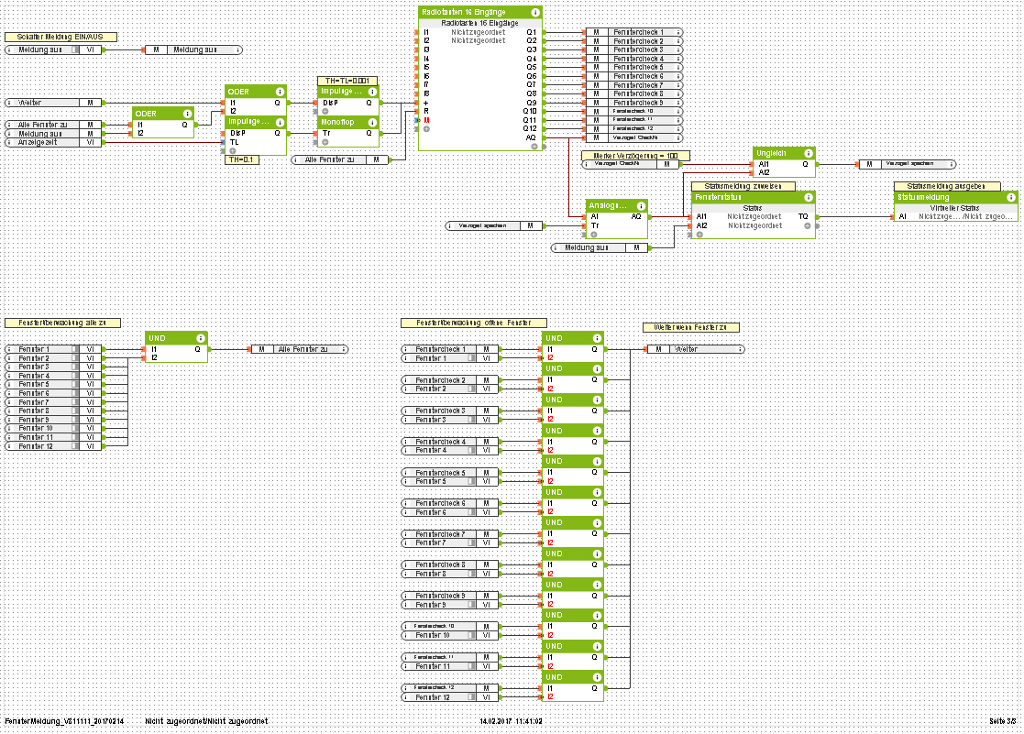Select the Weiter input marker feeding ODER
The height and width of the screenshot is (734, 1024).
coord(53,103)
